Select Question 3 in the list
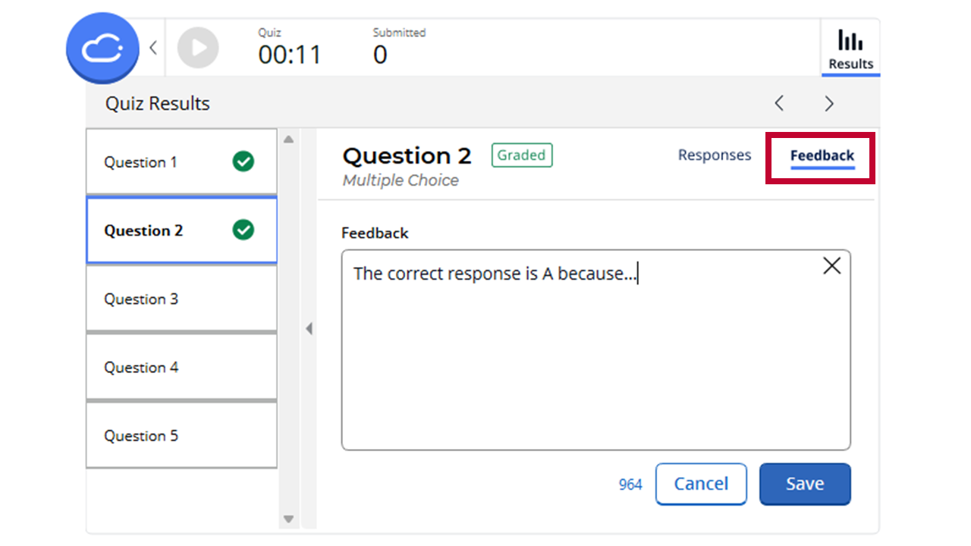Image resolution: width=971 pixels, height=546 pixels. (181, 299)
